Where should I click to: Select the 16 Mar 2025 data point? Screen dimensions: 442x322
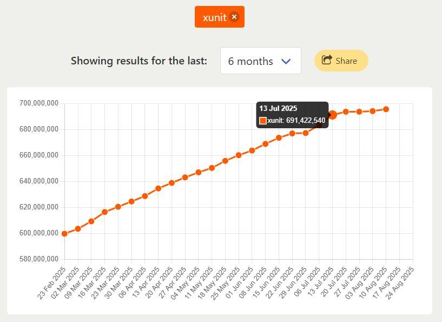[105, 212]
